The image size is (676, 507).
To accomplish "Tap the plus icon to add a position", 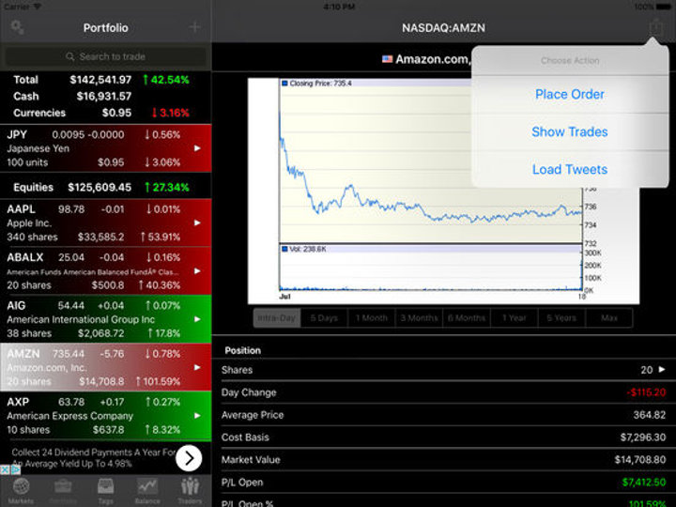I will [195, 27].
